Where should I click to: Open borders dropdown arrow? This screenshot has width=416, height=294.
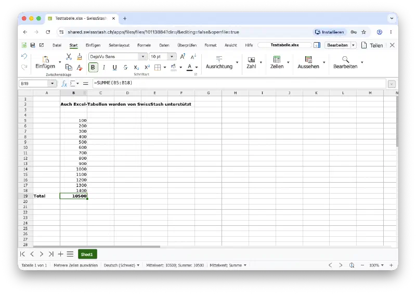[165, 68]
